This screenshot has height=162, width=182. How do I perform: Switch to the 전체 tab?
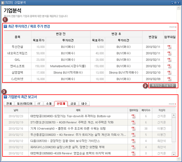(9, 104)
